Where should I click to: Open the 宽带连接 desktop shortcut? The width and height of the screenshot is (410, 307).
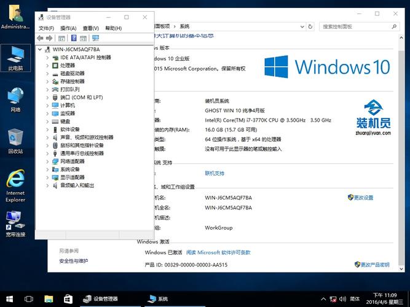coord(15,224)
